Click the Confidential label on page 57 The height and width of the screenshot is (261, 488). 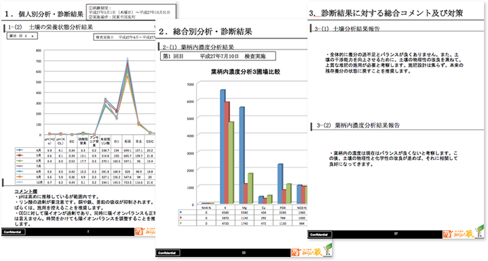[320, 235]
